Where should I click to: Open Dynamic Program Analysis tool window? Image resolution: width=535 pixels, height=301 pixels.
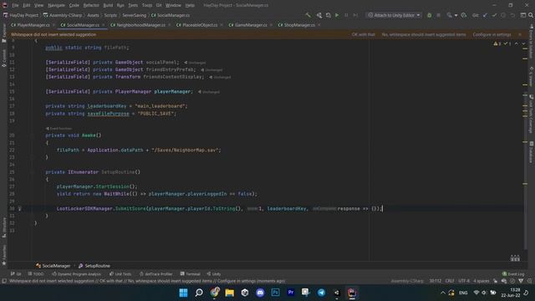click(76, 273)
